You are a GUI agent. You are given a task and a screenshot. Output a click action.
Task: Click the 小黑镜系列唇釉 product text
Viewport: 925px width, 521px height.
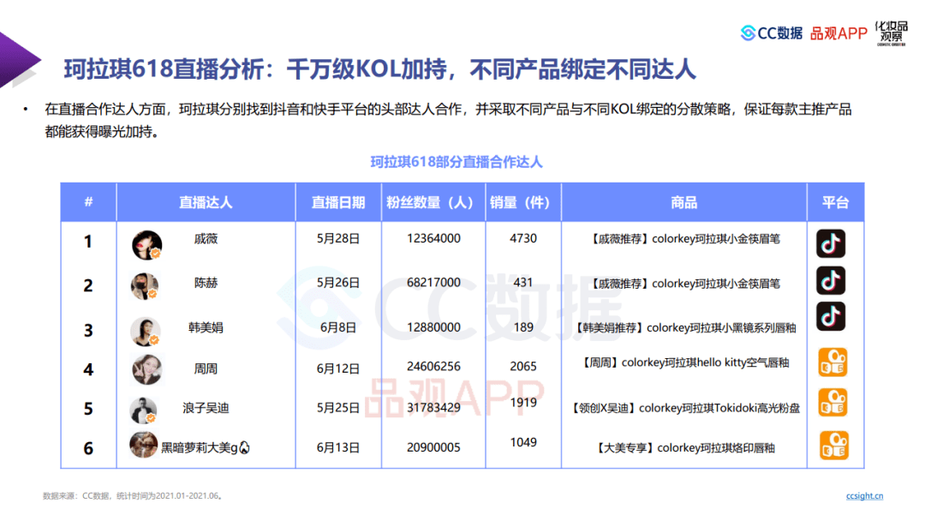(684, 328)
